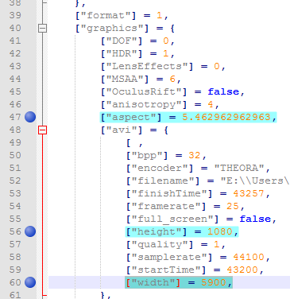Click the framerate value 25
290x299 pixels.
(x=233, y=206)
